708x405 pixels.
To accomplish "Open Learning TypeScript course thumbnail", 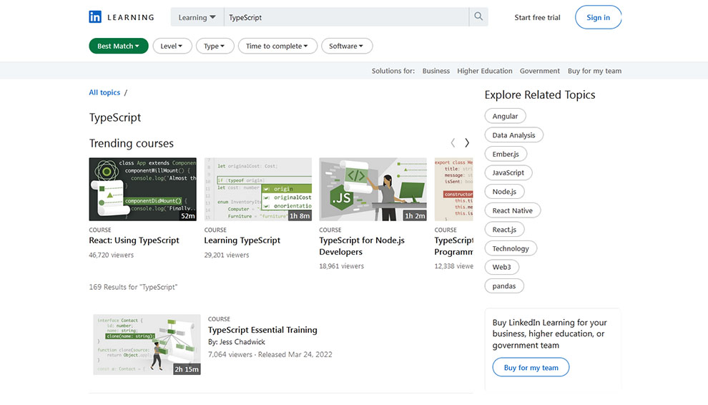I will pyautogui.click(x=258, y=189).
